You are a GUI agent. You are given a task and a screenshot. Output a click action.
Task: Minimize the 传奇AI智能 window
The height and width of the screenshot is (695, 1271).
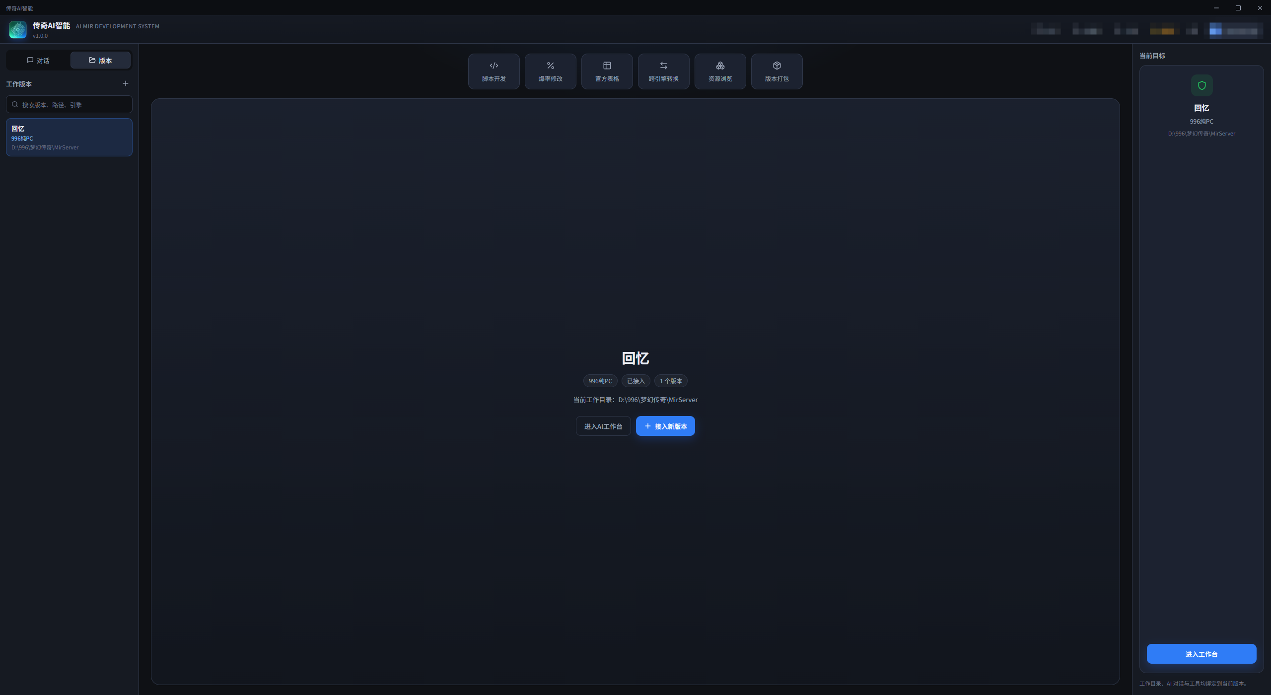1216,8
